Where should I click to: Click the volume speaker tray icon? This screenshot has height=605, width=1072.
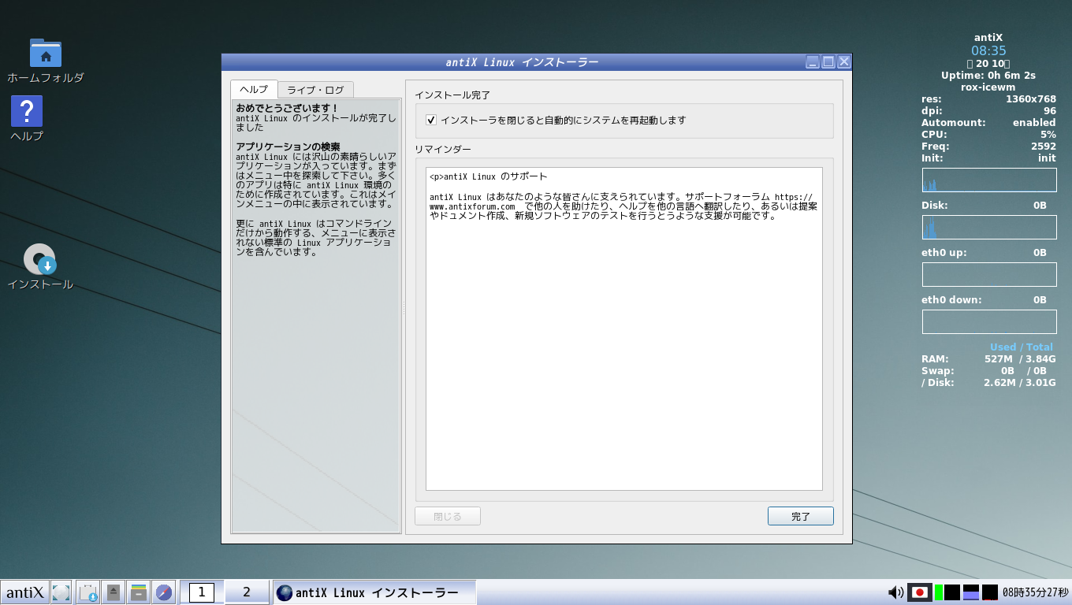pyautogui.click(x=895, y=592)
